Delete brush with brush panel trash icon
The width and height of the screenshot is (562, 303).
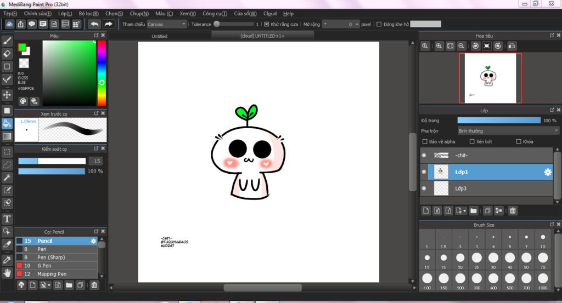pyautogui.click(x=94, y=285)
